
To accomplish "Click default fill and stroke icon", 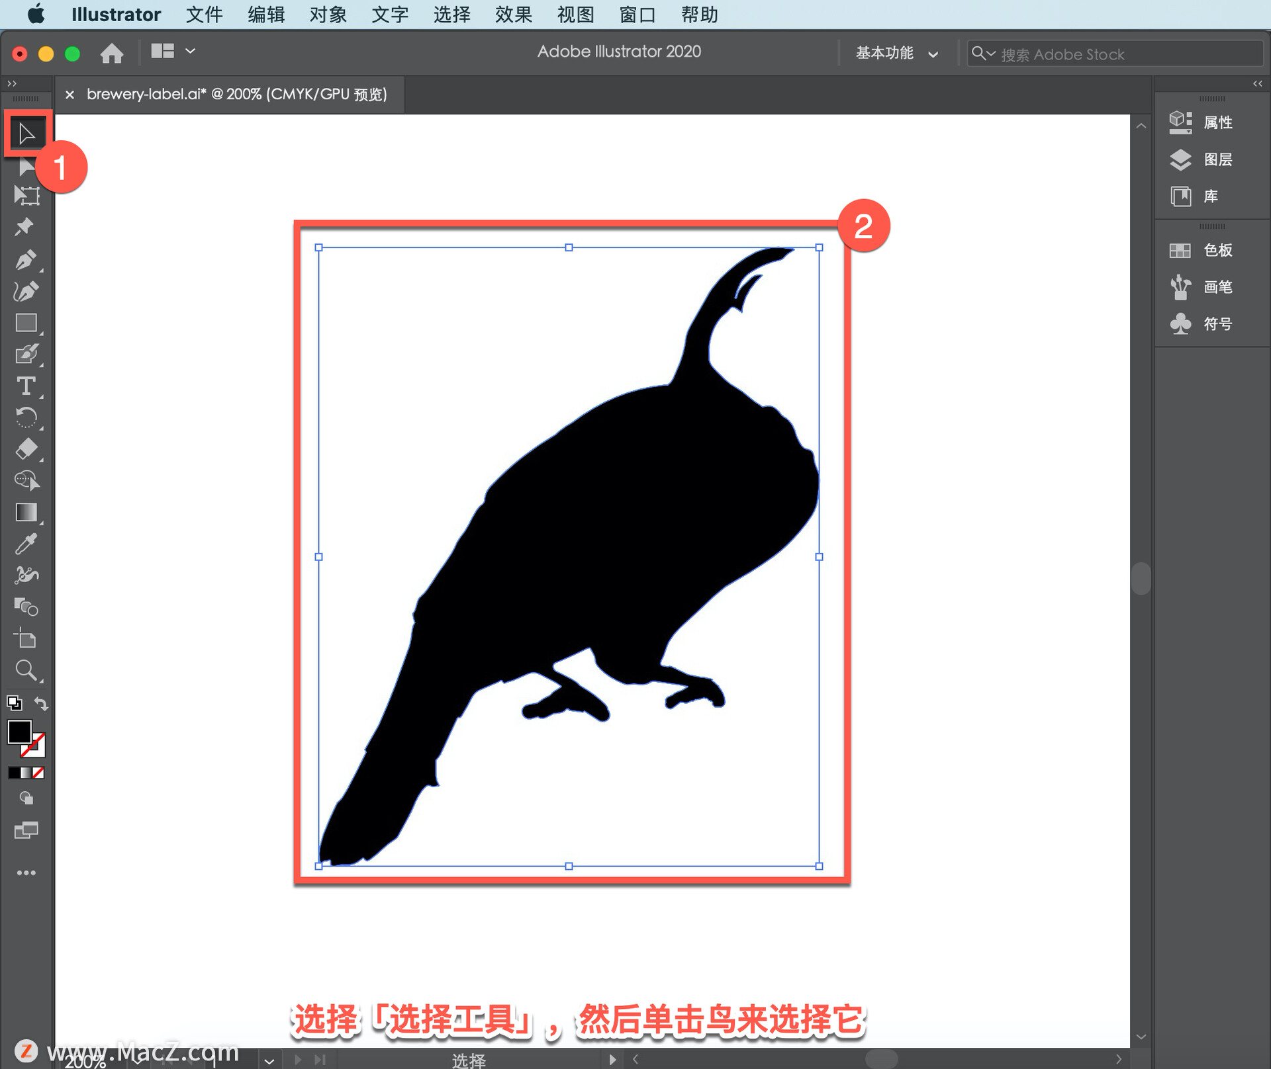I will (x=15, y=703).
